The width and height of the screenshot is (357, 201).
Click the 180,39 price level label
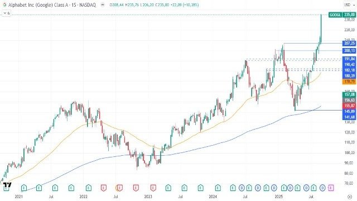349,76
